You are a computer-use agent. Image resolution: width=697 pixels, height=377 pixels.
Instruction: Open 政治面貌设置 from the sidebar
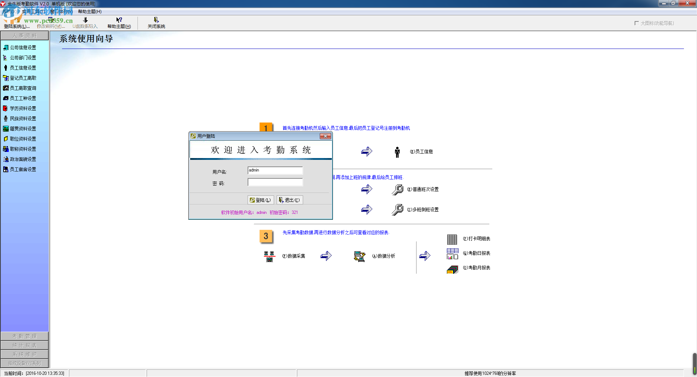click(x=20, y=159)
